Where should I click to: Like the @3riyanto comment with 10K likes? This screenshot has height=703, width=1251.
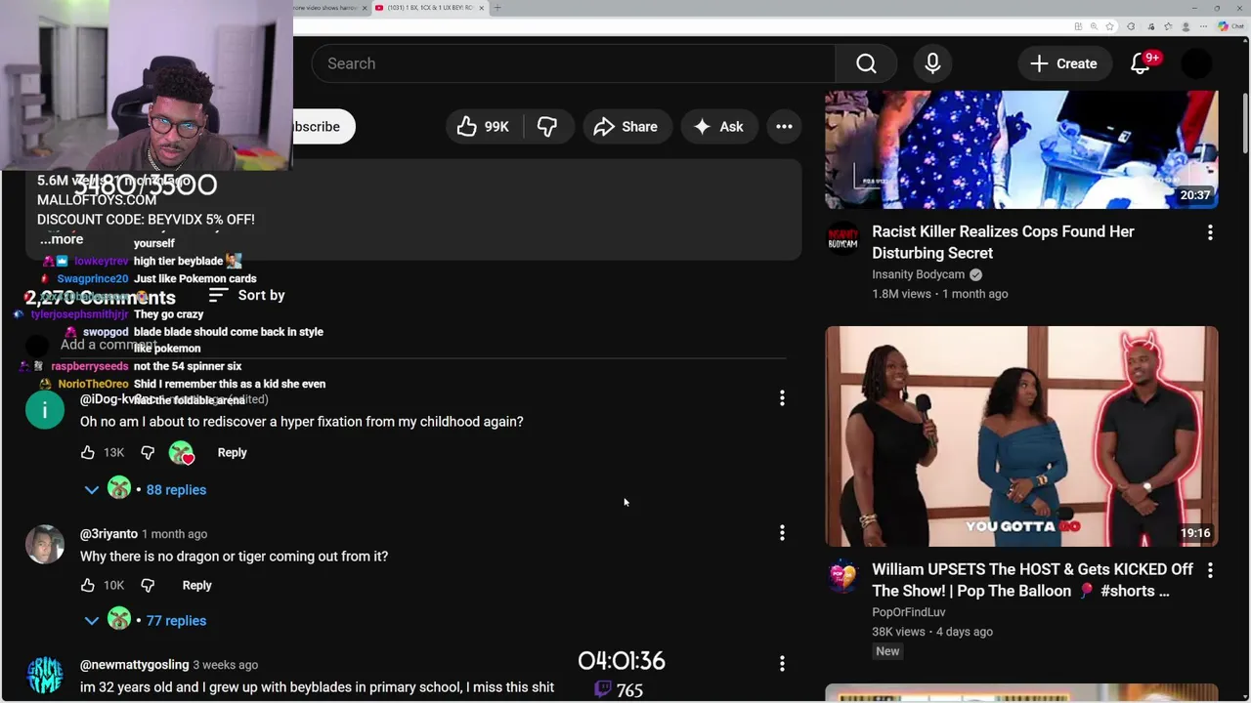88,585
